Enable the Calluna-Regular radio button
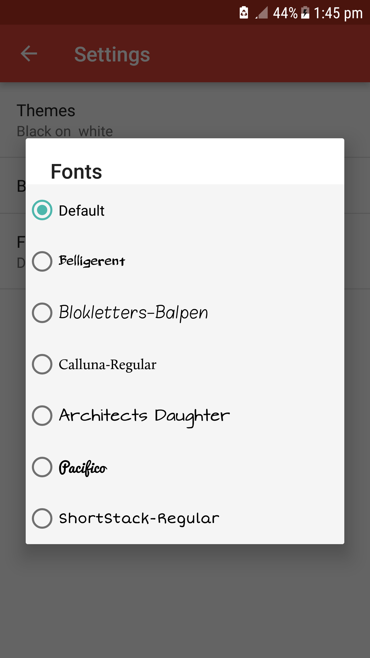The image size is (370, 658). click(42, 364)
